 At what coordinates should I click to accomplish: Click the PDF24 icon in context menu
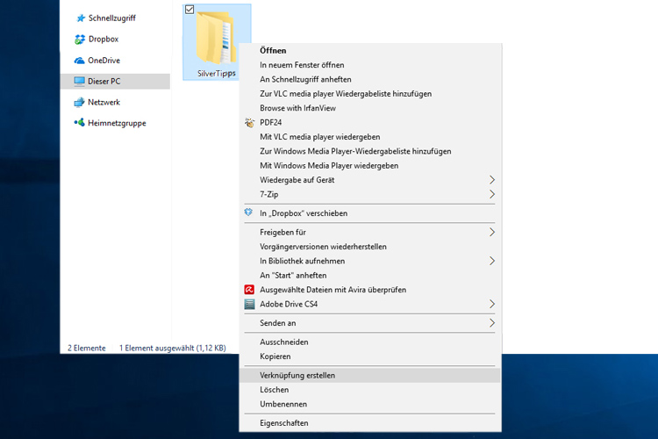click(x=250, y=123)
